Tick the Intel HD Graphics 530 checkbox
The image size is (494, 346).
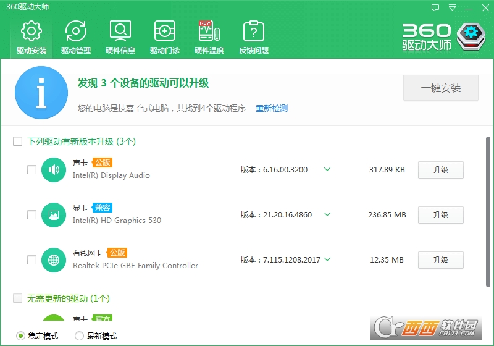pos(32,215)
